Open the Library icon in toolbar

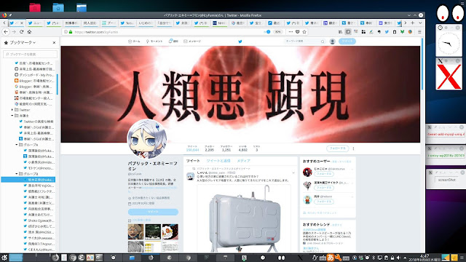click(340, 32)
